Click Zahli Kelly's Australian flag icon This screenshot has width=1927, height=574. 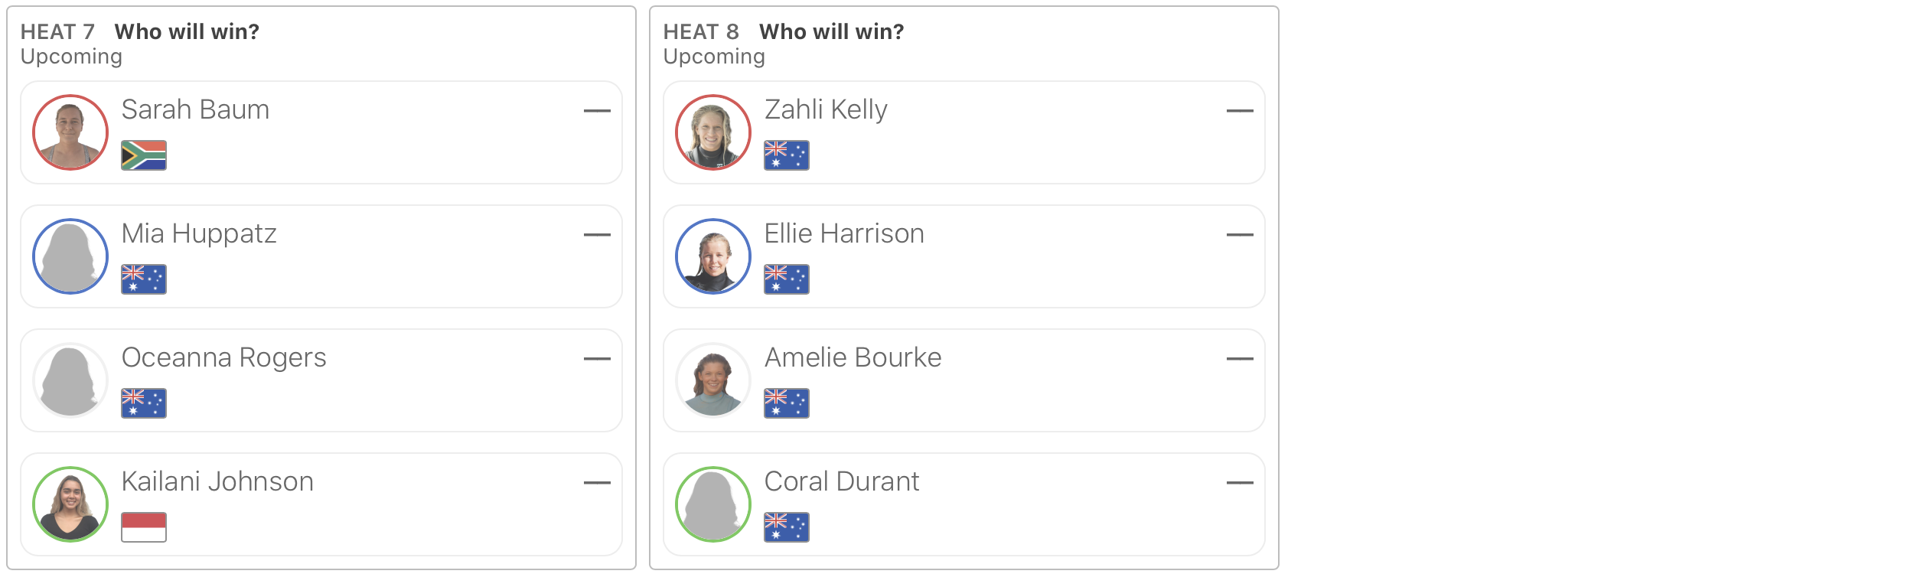point(787,155)
